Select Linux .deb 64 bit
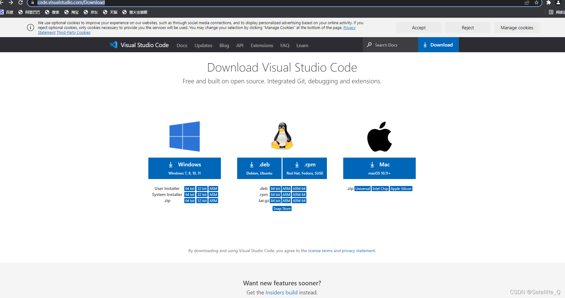This screenshot has width=565, height=298. tap(275, 189)
